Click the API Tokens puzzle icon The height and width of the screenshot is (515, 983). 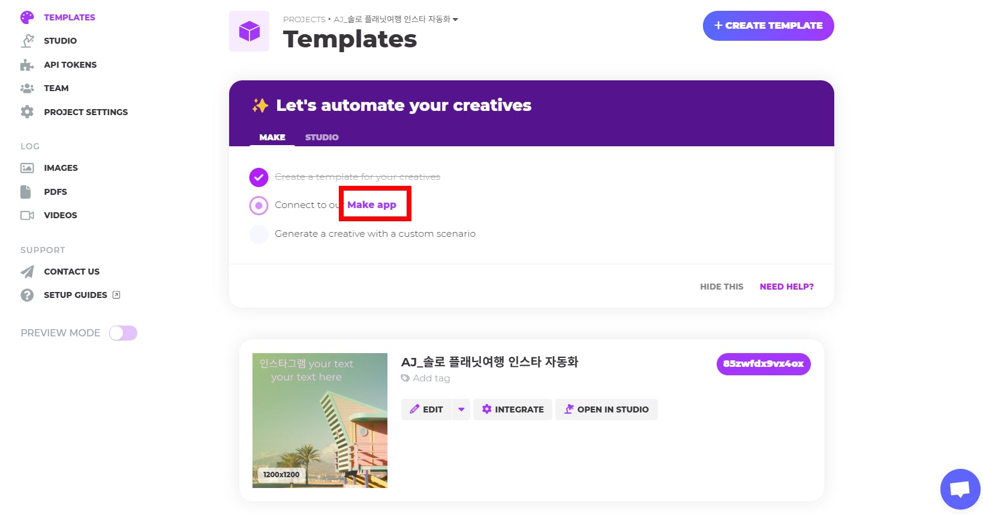[27, 65]
